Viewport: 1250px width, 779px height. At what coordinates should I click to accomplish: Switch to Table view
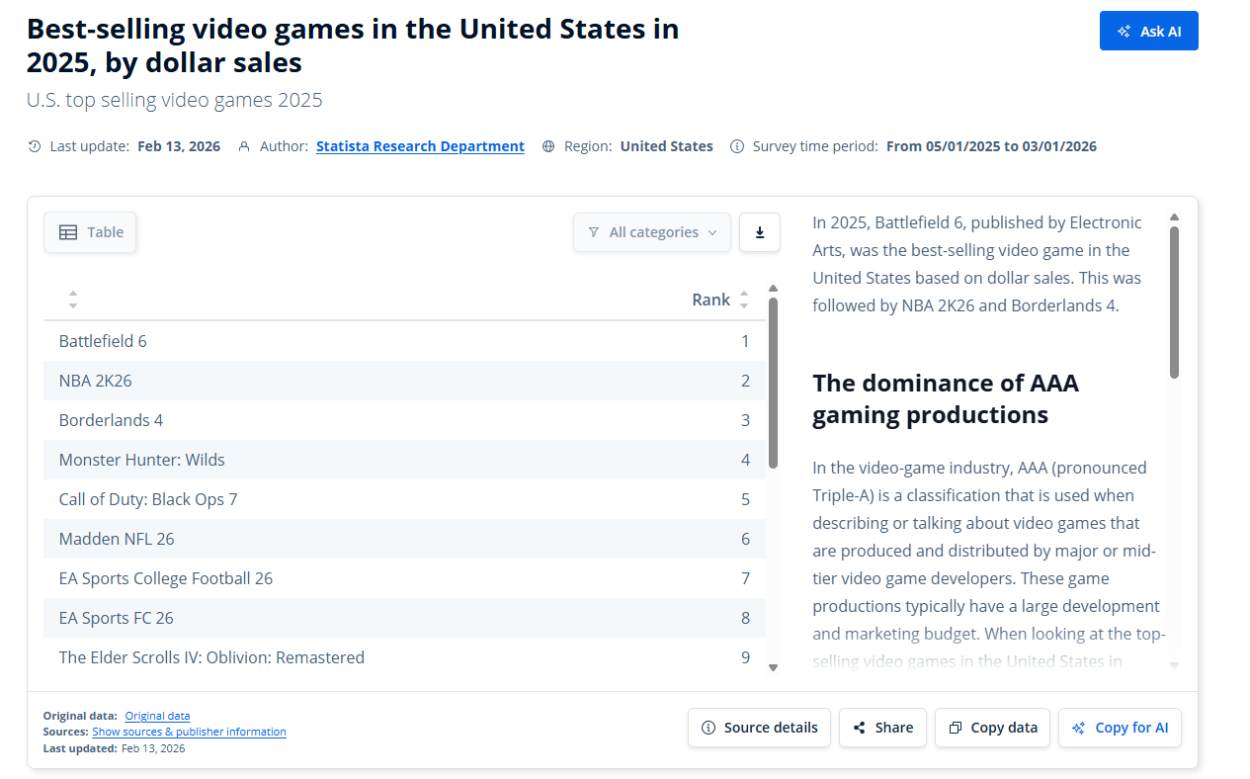pos(90,232)
